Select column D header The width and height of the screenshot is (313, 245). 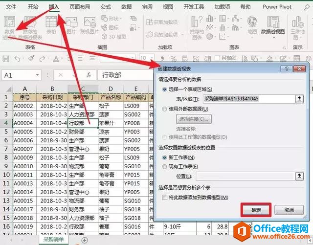pyautogui.click(x=111, y=89)
